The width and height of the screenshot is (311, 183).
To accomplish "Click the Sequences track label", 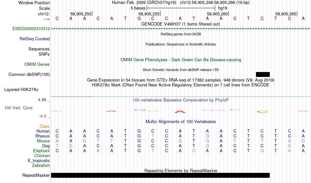I will tap(39, 49).
